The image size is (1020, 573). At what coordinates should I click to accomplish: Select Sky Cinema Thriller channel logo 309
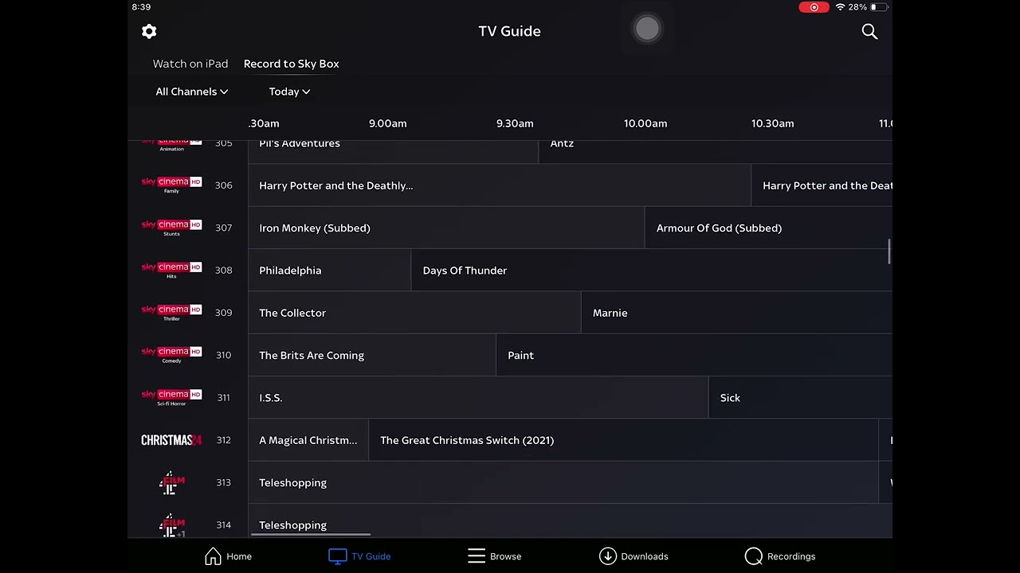click(x=171, y=313)
